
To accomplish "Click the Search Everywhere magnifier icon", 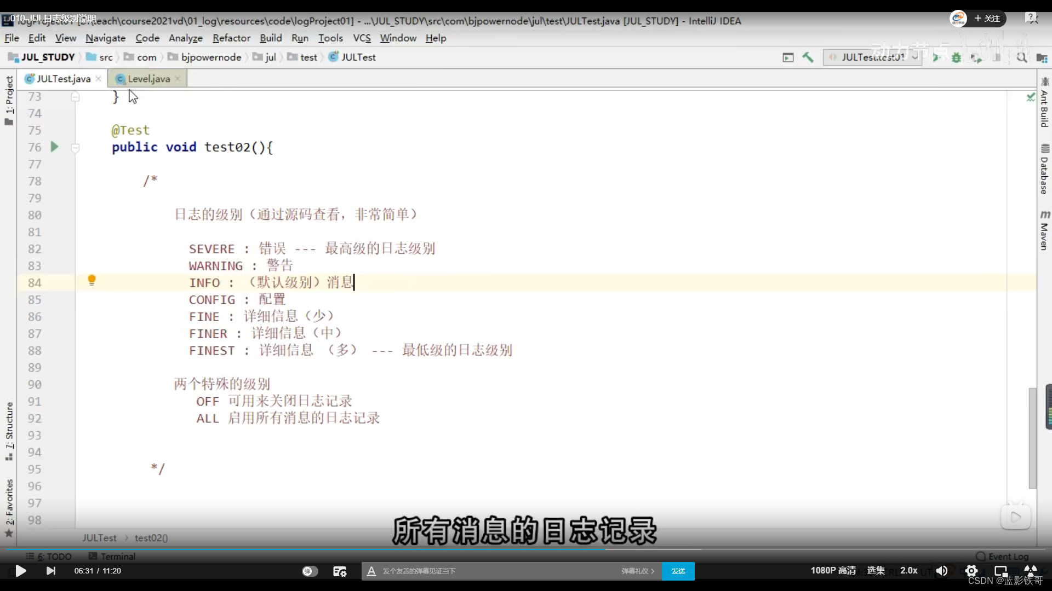I will 1022,57.
